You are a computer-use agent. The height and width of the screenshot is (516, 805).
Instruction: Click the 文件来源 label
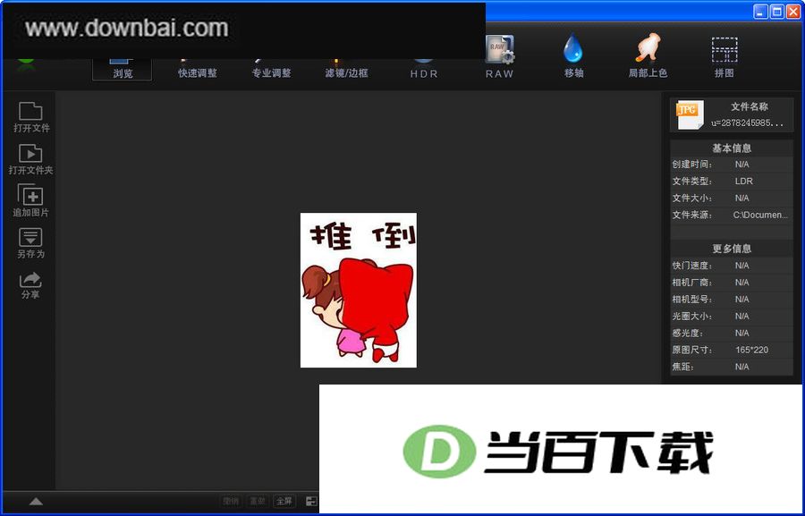(x=692, y=216)
